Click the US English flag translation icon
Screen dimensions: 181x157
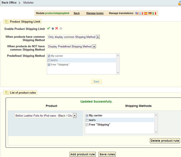point(137,13)
